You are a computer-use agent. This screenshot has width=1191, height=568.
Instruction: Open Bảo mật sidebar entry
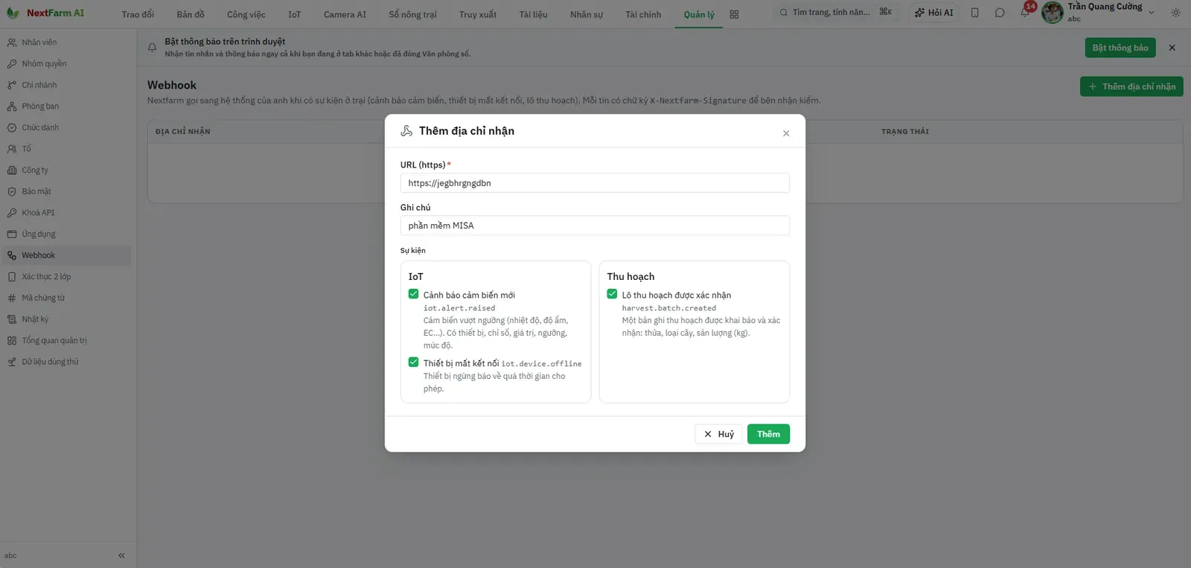click(x=67, y=191)
